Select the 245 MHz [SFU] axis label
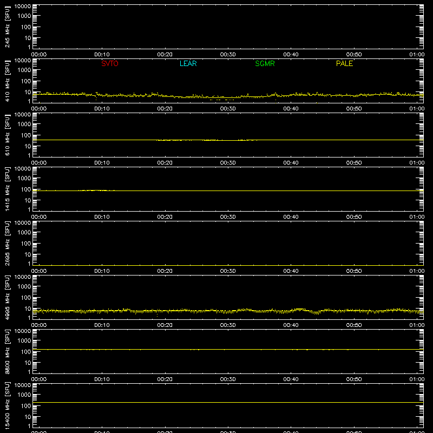 [7, 27]
